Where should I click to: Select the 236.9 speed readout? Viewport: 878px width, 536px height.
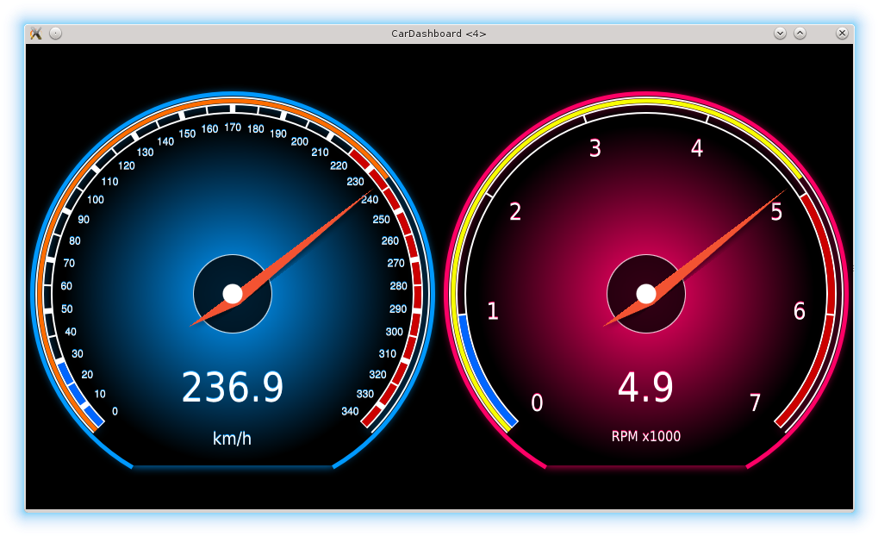coord(233,388)
